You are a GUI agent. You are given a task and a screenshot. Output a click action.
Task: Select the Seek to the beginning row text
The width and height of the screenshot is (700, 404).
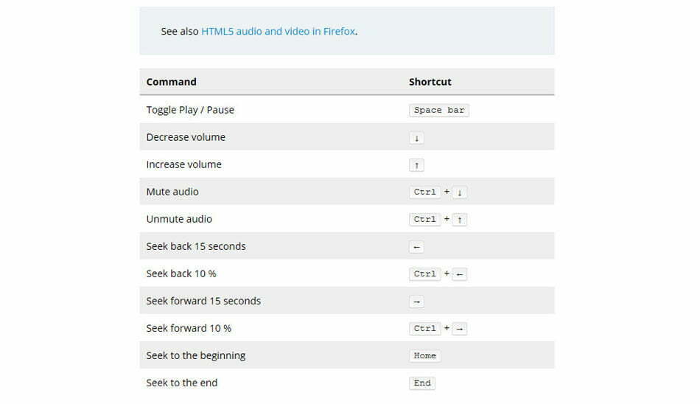coord(196,356)
